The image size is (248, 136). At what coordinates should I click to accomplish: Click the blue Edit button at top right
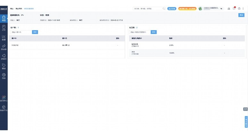241,15
